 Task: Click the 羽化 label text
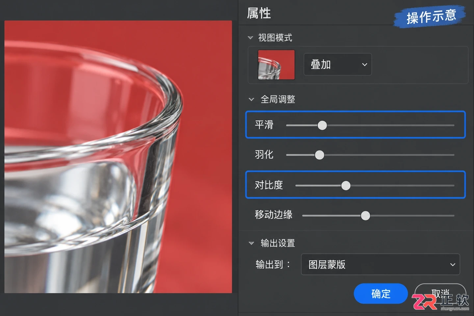pyautogui.click(x=264, y=154)
